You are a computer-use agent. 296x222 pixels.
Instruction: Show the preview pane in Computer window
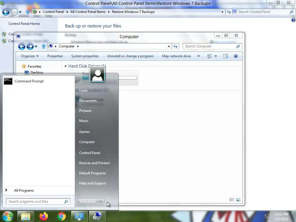click(225, 56)
